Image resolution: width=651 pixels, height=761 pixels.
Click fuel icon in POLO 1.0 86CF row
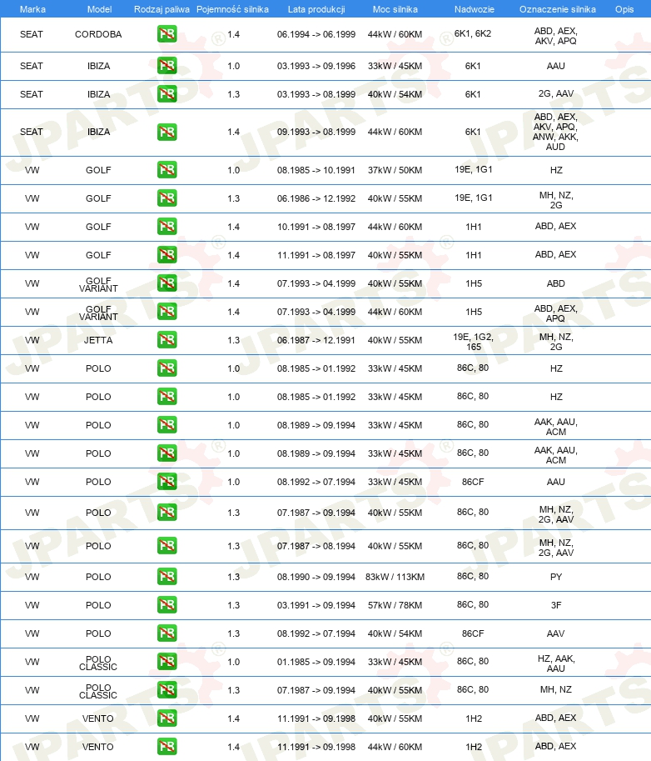pos(166,482)
